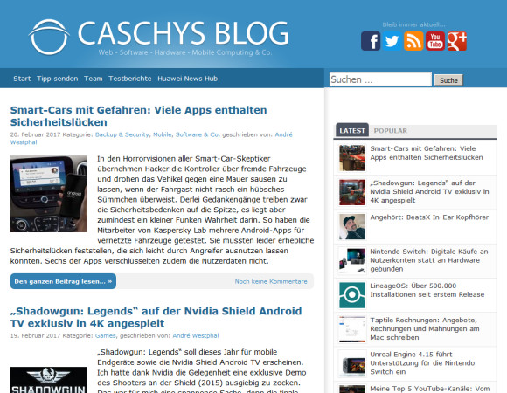This screenshot has width=507, height=393.
Task: Open the RSS feed icon
Action: (413, 41)
